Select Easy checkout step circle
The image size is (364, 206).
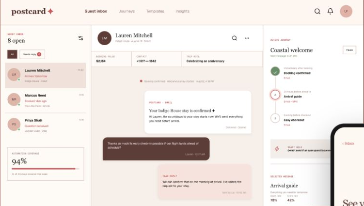click(x=275, y=118)
